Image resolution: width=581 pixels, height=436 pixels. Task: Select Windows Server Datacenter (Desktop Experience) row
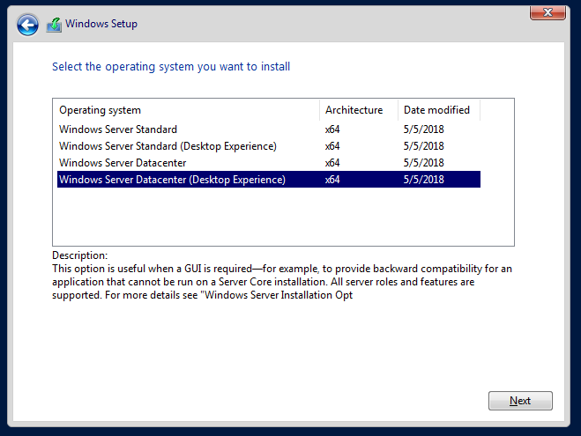pos(269,180)
